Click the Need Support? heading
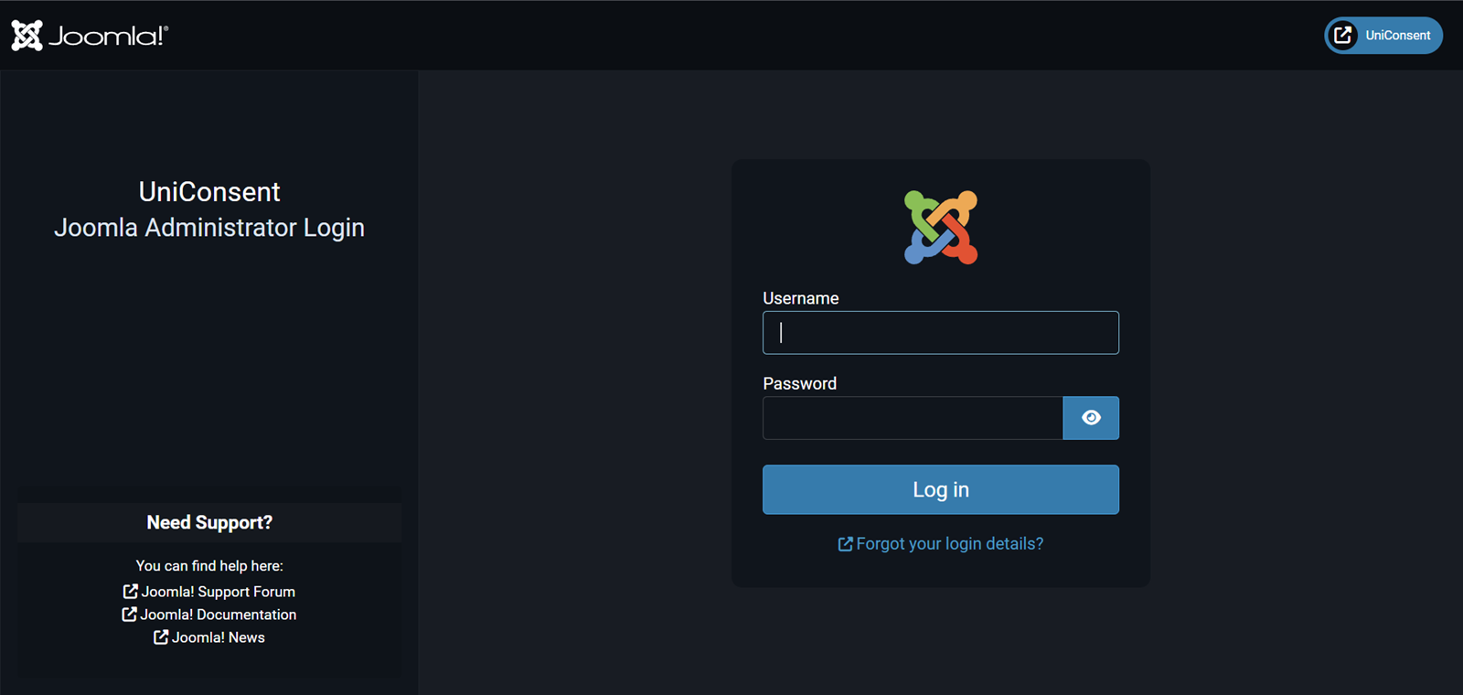The width and height of the screenshot is (1463, 695). 209,522
